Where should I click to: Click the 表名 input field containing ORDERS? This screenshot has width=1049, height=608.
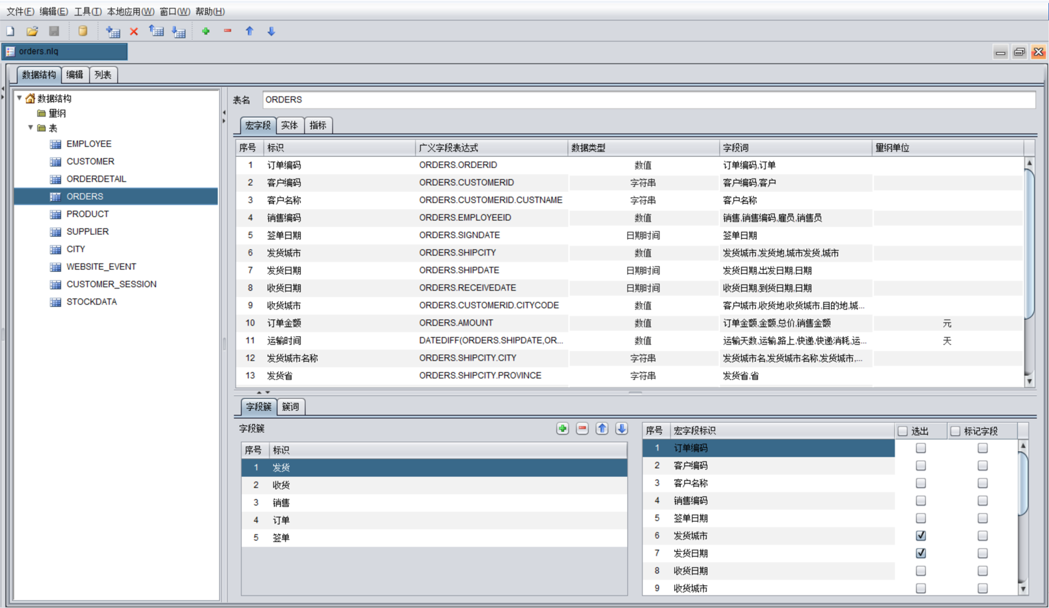point(648,100)
